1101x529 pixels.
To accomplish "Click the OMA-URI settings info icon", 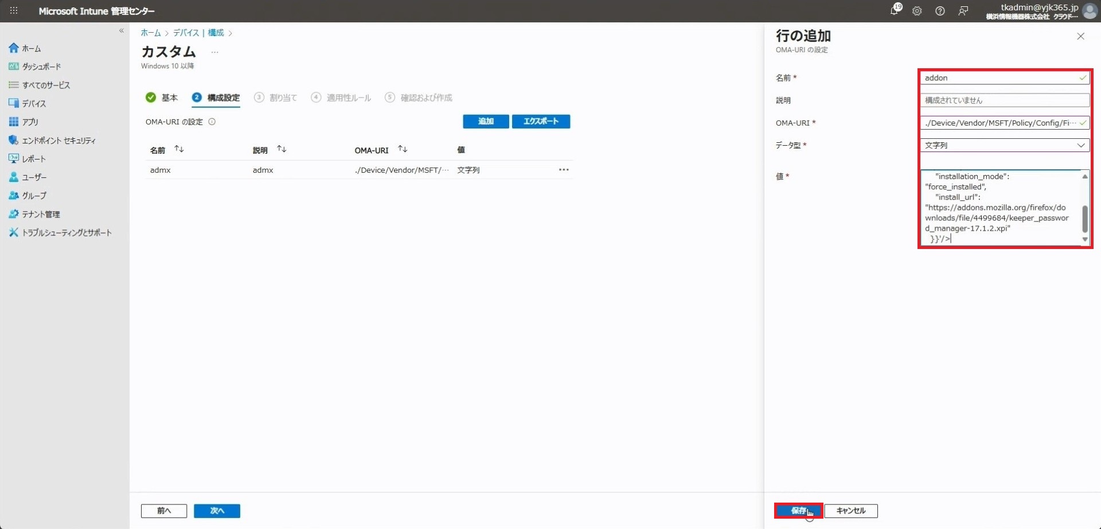I will pos(212,122).
